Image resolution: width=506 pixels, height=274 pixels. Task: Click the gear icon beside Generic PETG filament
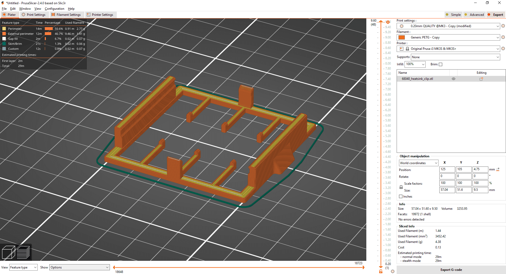503,37
